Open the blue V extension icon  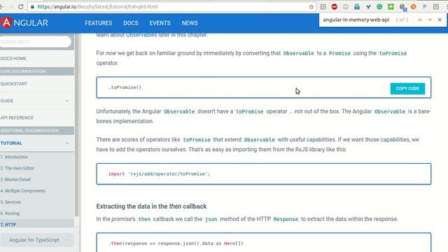pyautogui.click(x=368, y=6)
